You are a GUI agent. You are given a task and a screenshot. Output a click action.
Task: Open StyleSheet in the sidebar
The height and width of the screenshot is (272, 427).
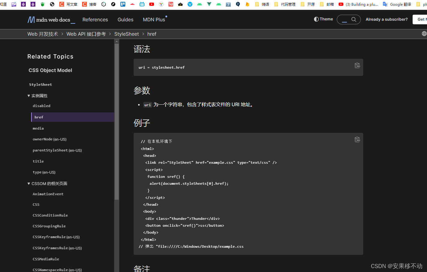click(x=40, y=85)
